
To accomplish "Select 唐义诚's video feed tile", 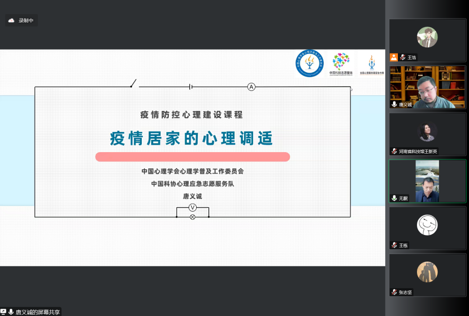I will pyautogui.click(x=427, y=87).
